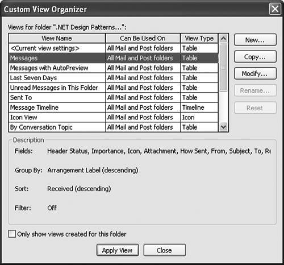Screen dimensions: 284x265
Task: Close the Custom View Organizer with X
Action: (x=275, y=9)
